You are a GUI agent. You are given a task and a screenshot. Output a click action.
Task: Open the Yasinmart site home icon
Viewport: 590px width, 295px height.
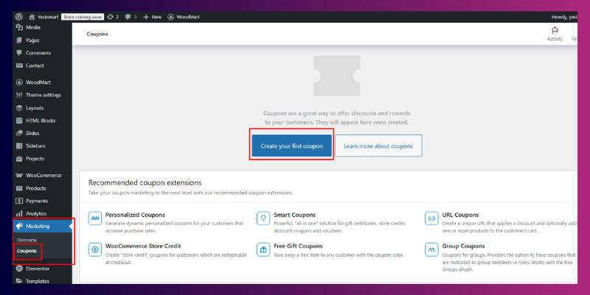point(32,17)
